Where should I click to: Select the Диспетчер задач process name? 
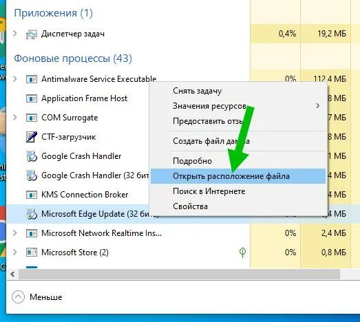click(73, 34)
